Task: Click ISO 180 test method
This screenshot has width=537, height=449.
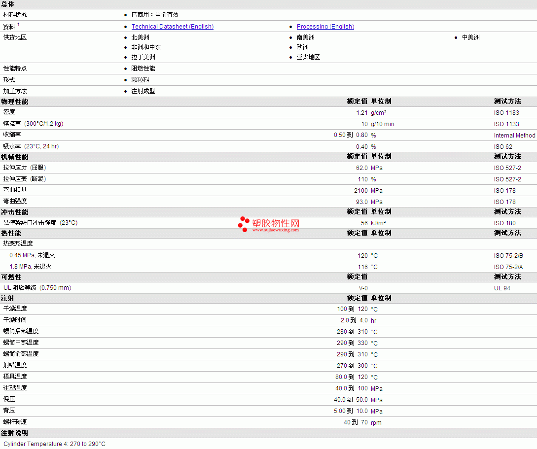Action: [x=504, y=223]
